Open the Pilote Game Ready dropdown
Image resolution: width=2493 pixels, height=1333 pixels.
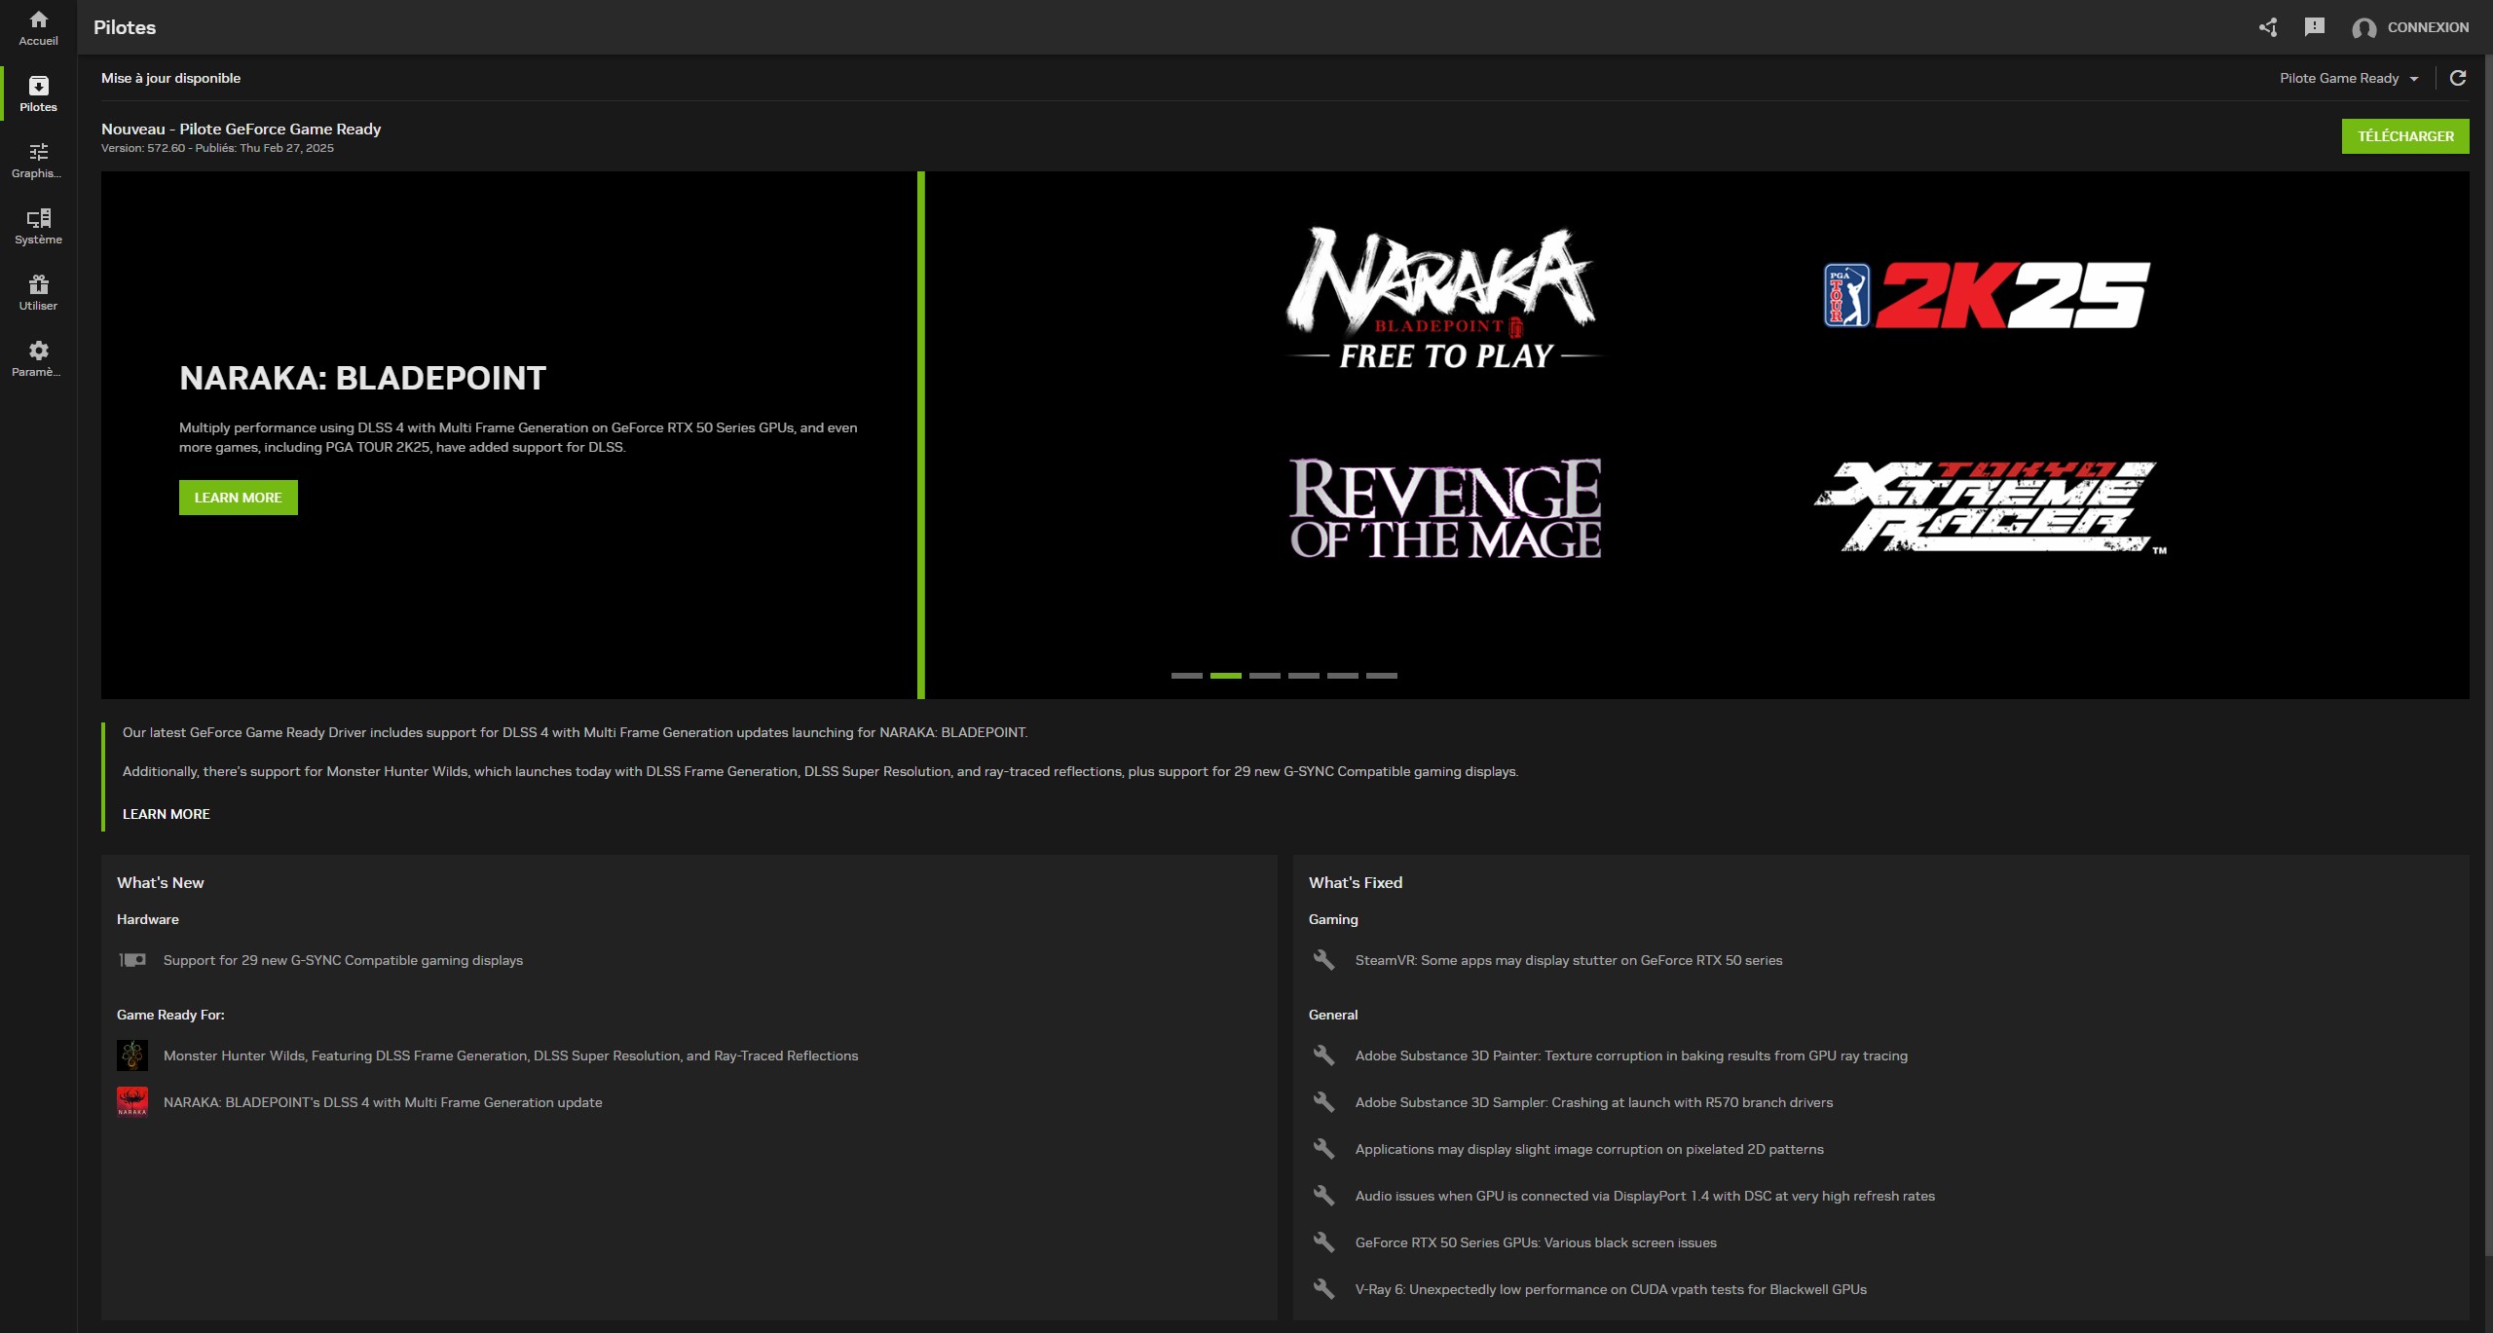tap(2339, 78)
